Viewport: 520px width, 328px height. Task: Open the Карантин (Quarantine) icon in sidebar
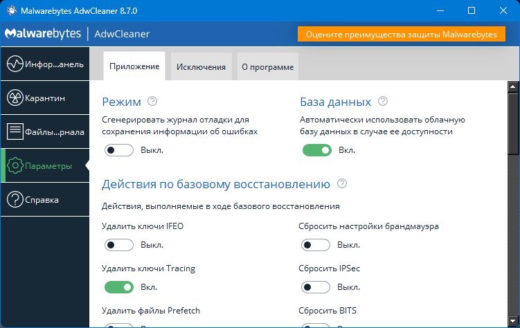pos(15,98)
